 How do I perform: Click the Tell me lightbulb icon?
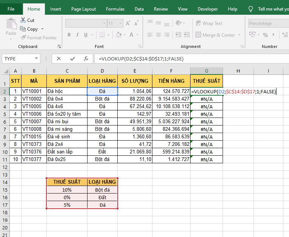[251, 9]
